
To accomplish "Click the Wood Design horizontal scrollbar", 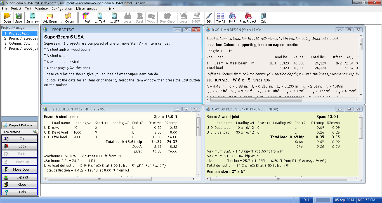I will coord(282,179).
